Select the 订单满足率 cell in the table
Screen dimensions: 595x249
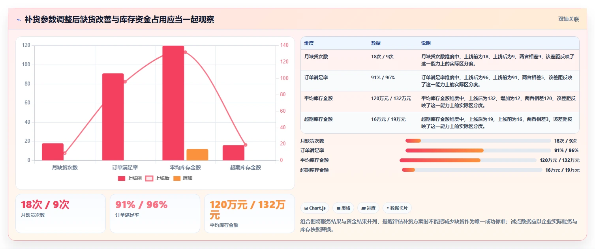(x=334, y=81)
